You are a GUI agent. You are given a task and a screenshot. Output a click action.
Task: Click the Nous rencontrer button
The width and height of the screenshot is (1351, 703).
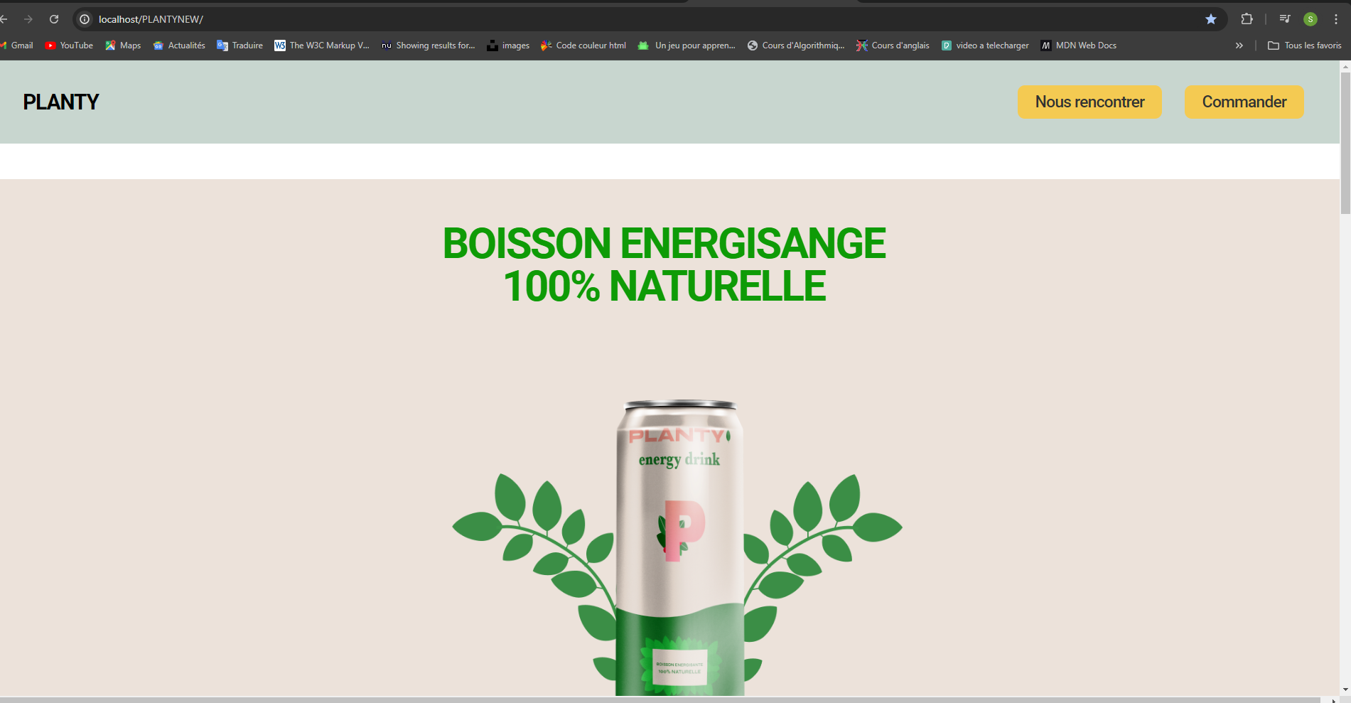point(1089,102)
